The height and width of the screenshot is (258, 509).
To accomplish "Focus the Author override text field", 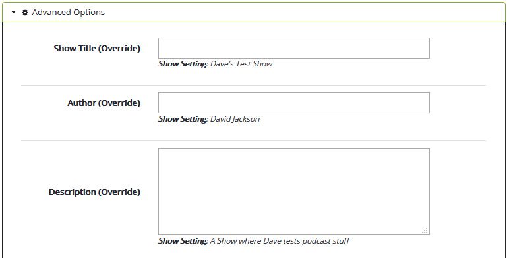I will click(294, 103).
